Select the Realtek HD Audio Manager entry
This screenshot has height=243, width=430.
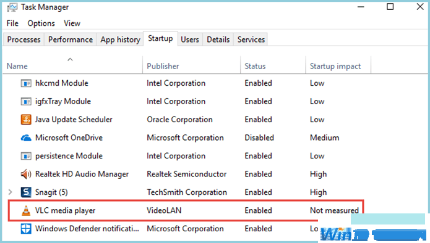(82, 174)
